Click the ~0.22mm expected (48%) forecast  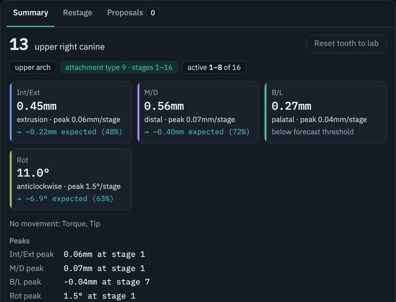pyautogui.click(x=69, y=132)
